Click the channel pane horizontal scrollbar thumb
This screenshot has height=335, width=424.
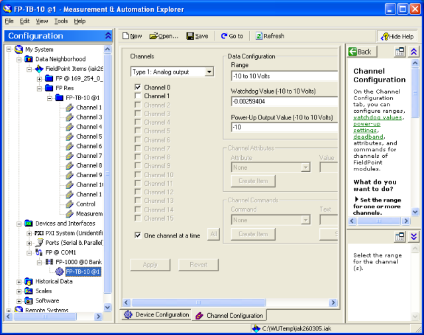point(199,302)
